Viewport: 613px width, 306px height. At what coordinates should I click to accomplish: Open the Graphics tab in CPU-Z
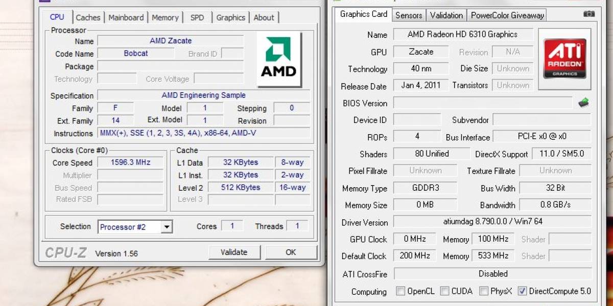coord(231,17)
